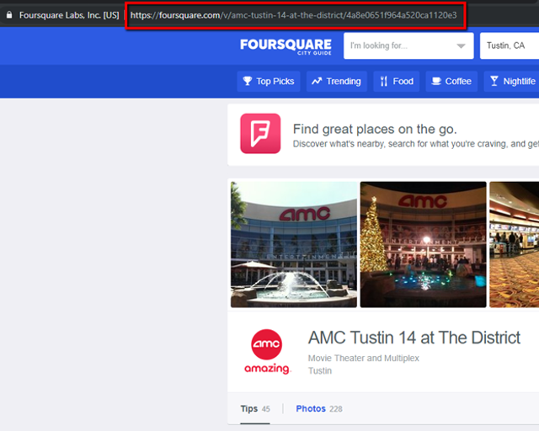Viewport: 539px width, 431px height.
Task: Click the AMC Tustin 14 at The District title
Action: click(414, 338)
